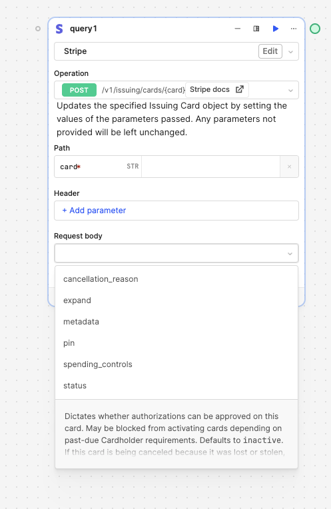Open the Operation endpoint dropdown chevron
The image size is (331, 509).
point(291,91)
